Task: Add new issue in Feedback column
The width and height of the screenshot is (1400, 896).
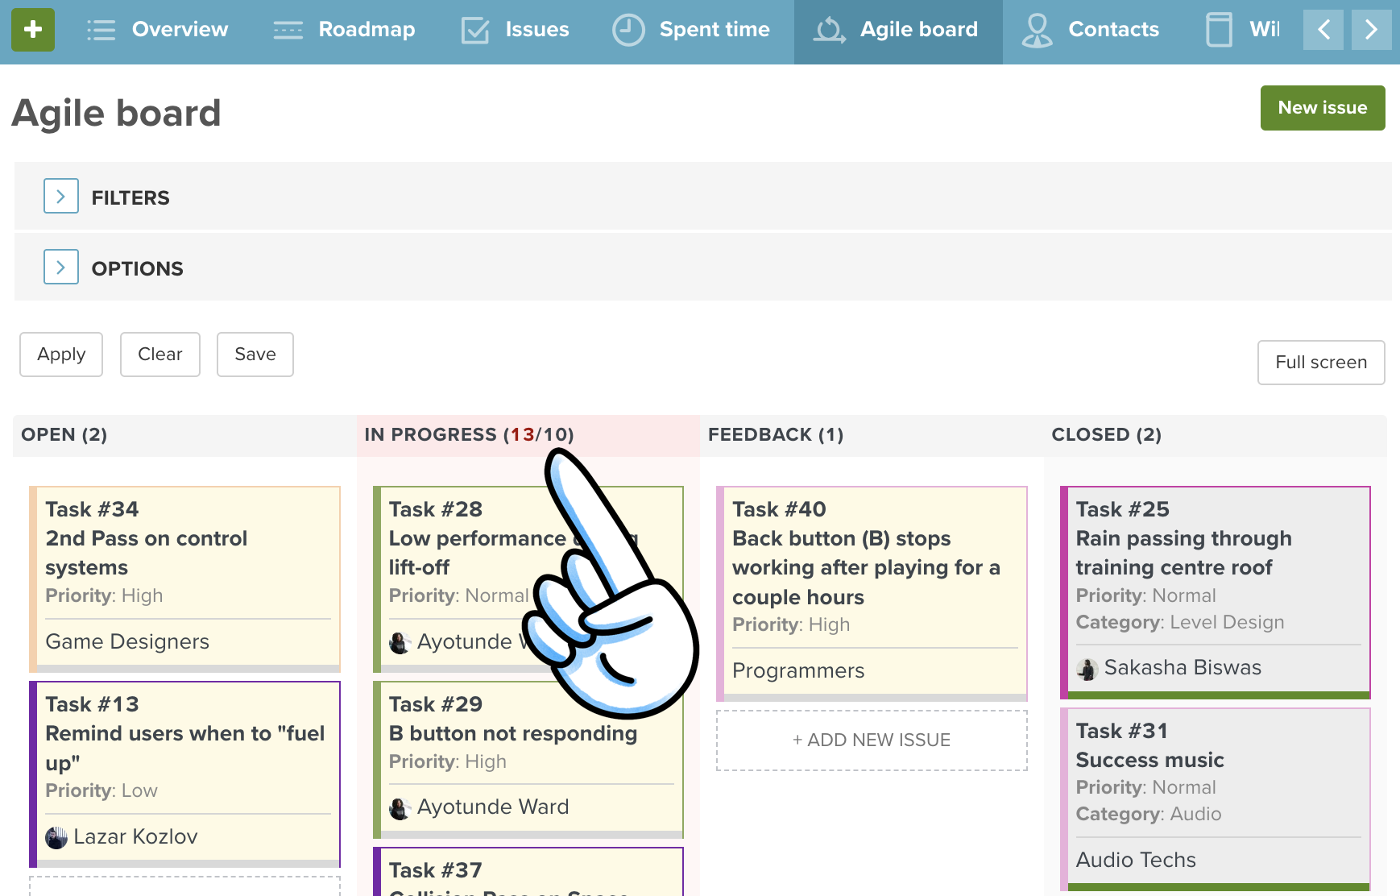Action: tap(872, 740)
